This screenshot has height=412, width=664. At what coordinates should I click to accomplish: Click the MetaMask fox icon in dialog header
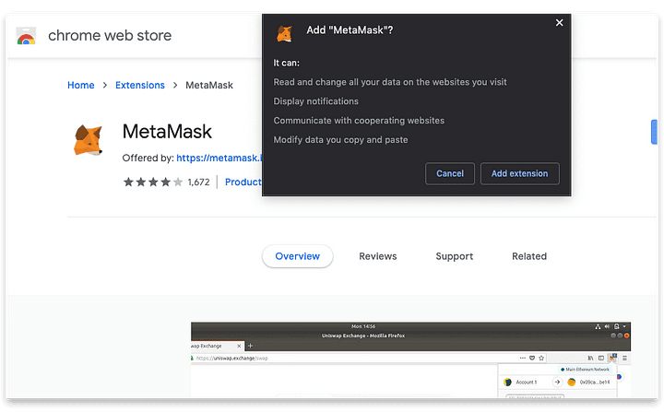click(285, 33)
